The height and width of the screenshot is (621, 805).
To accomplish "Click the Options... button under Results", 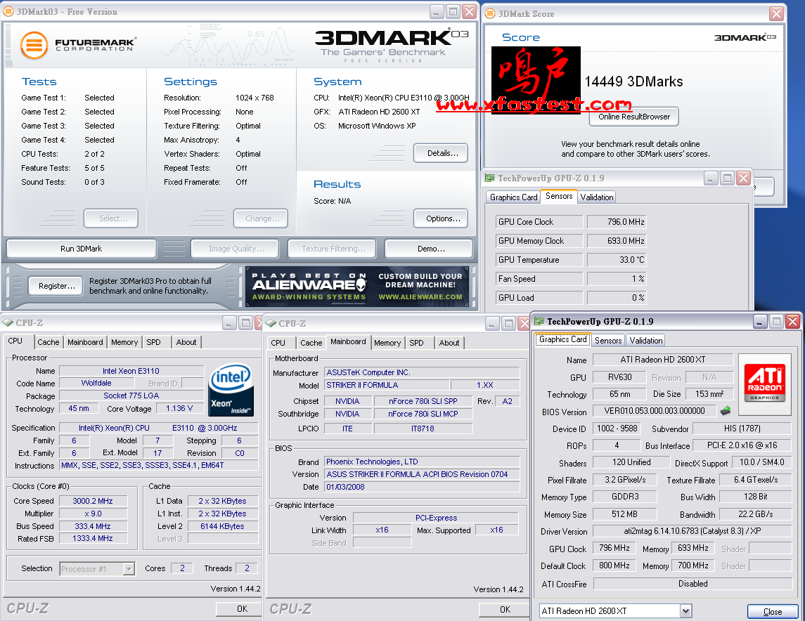I will (441, 218).
